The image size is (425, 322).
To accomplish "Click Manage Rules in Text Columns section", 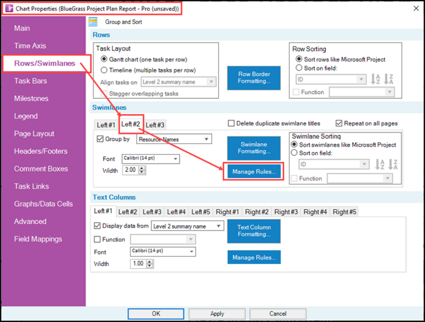I will pos(254,257).
